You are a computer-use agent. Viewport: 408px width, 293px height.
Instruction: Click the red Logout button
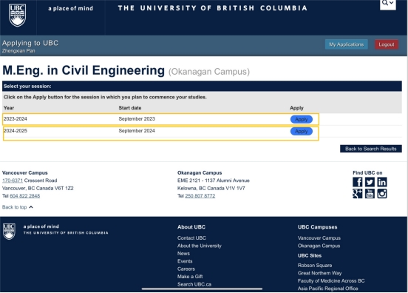click(387, 44)
